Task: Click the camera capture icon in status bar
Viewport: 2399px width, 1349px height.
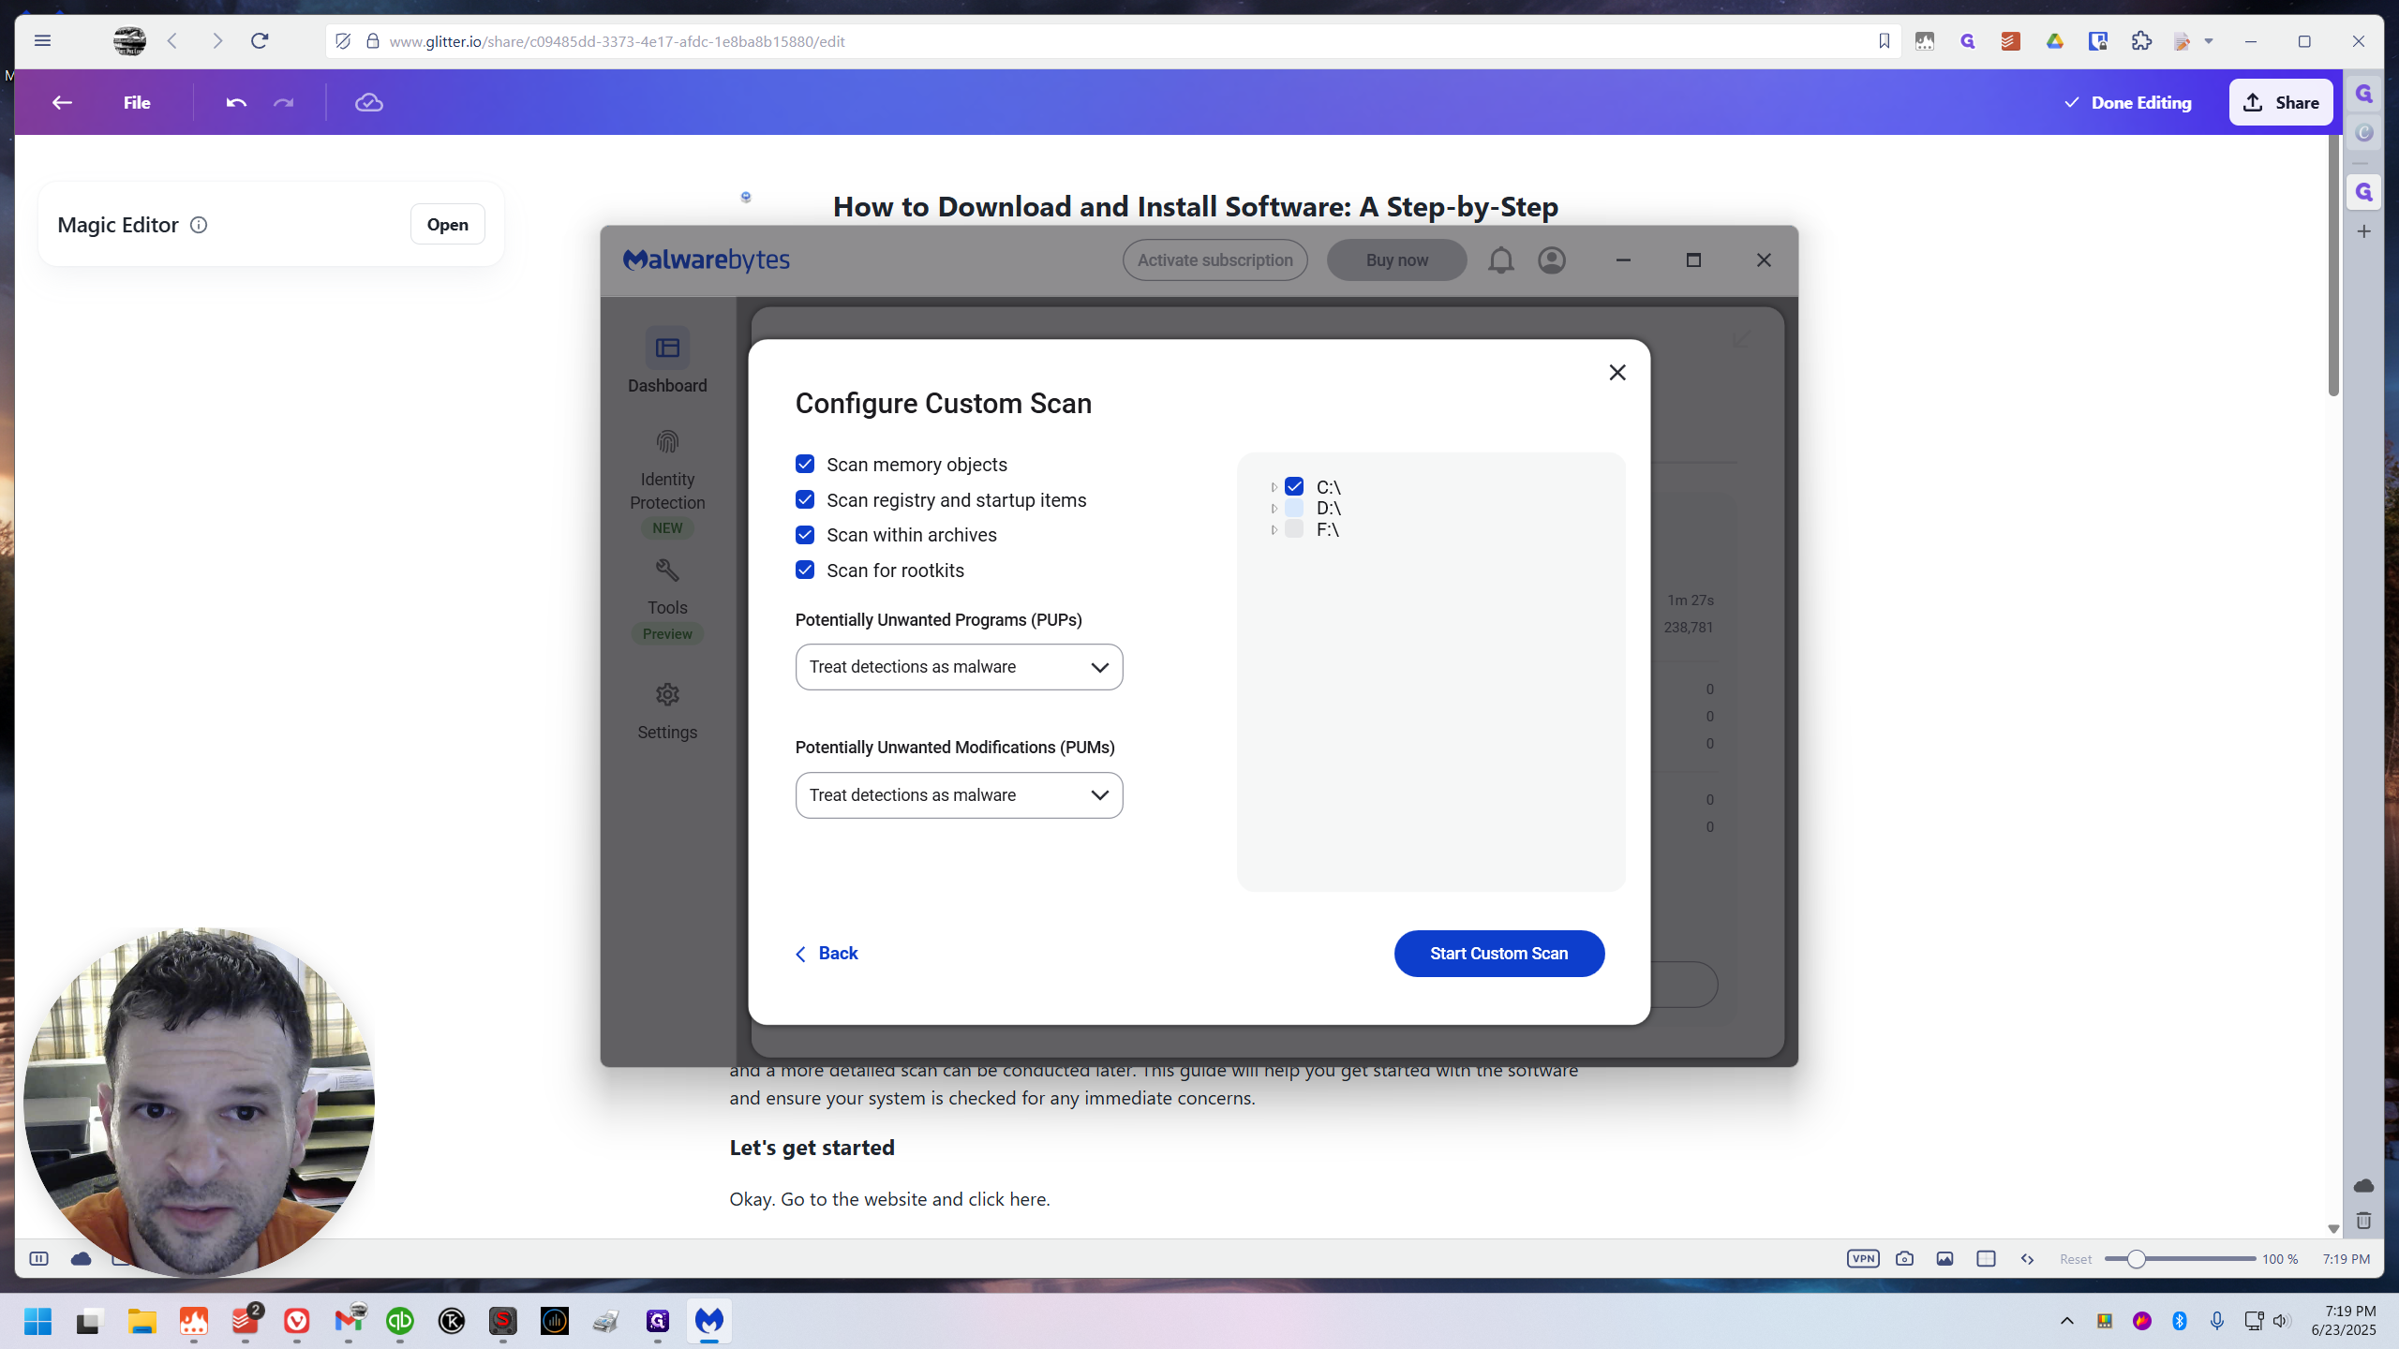Action: click(x=1904, y=1258)
